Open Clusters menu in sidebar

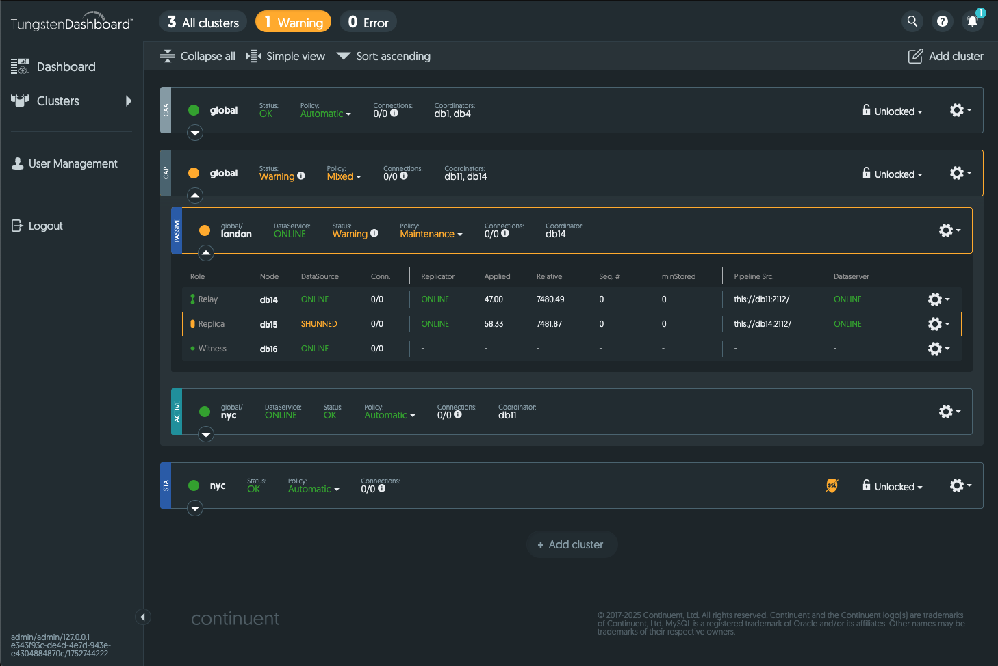pos(45,101)
